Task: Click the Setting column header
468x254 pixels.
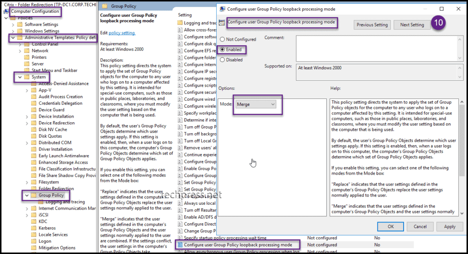Action: [185, 15]
